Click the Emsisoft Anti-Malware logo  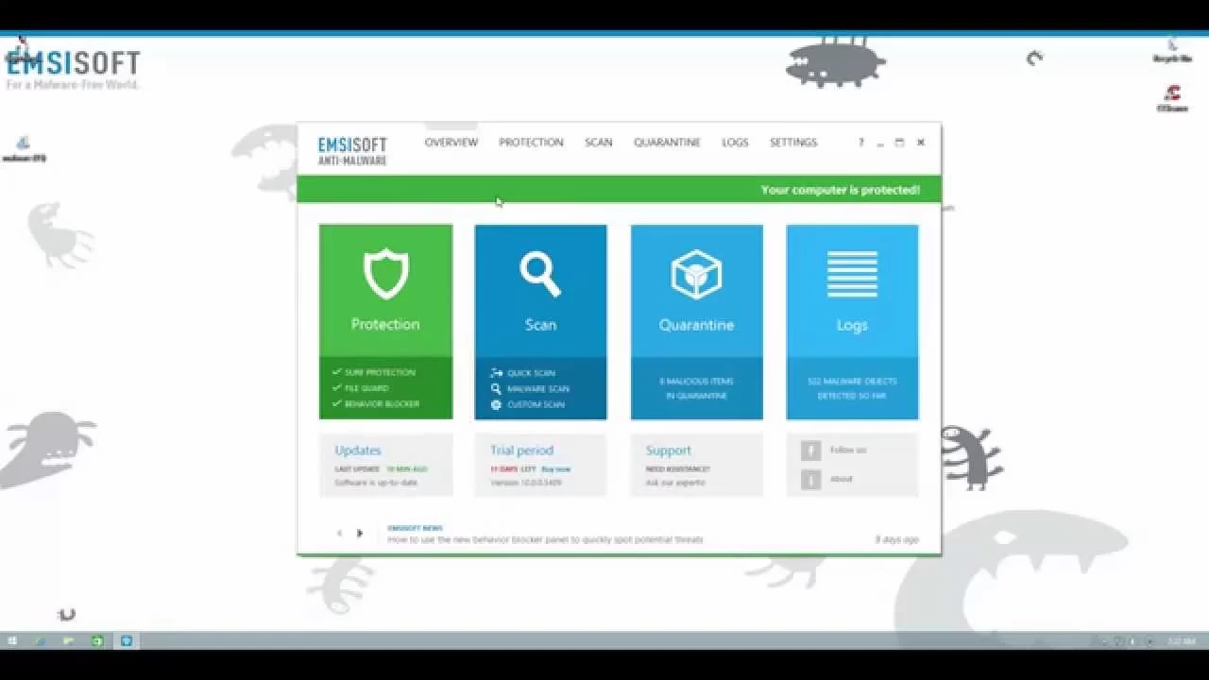352,151
